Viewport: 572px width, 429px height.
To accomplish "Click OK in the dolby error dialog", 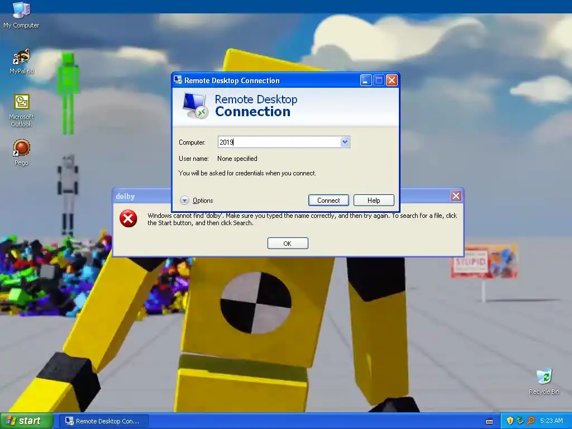I will click(x=288, y=244).
